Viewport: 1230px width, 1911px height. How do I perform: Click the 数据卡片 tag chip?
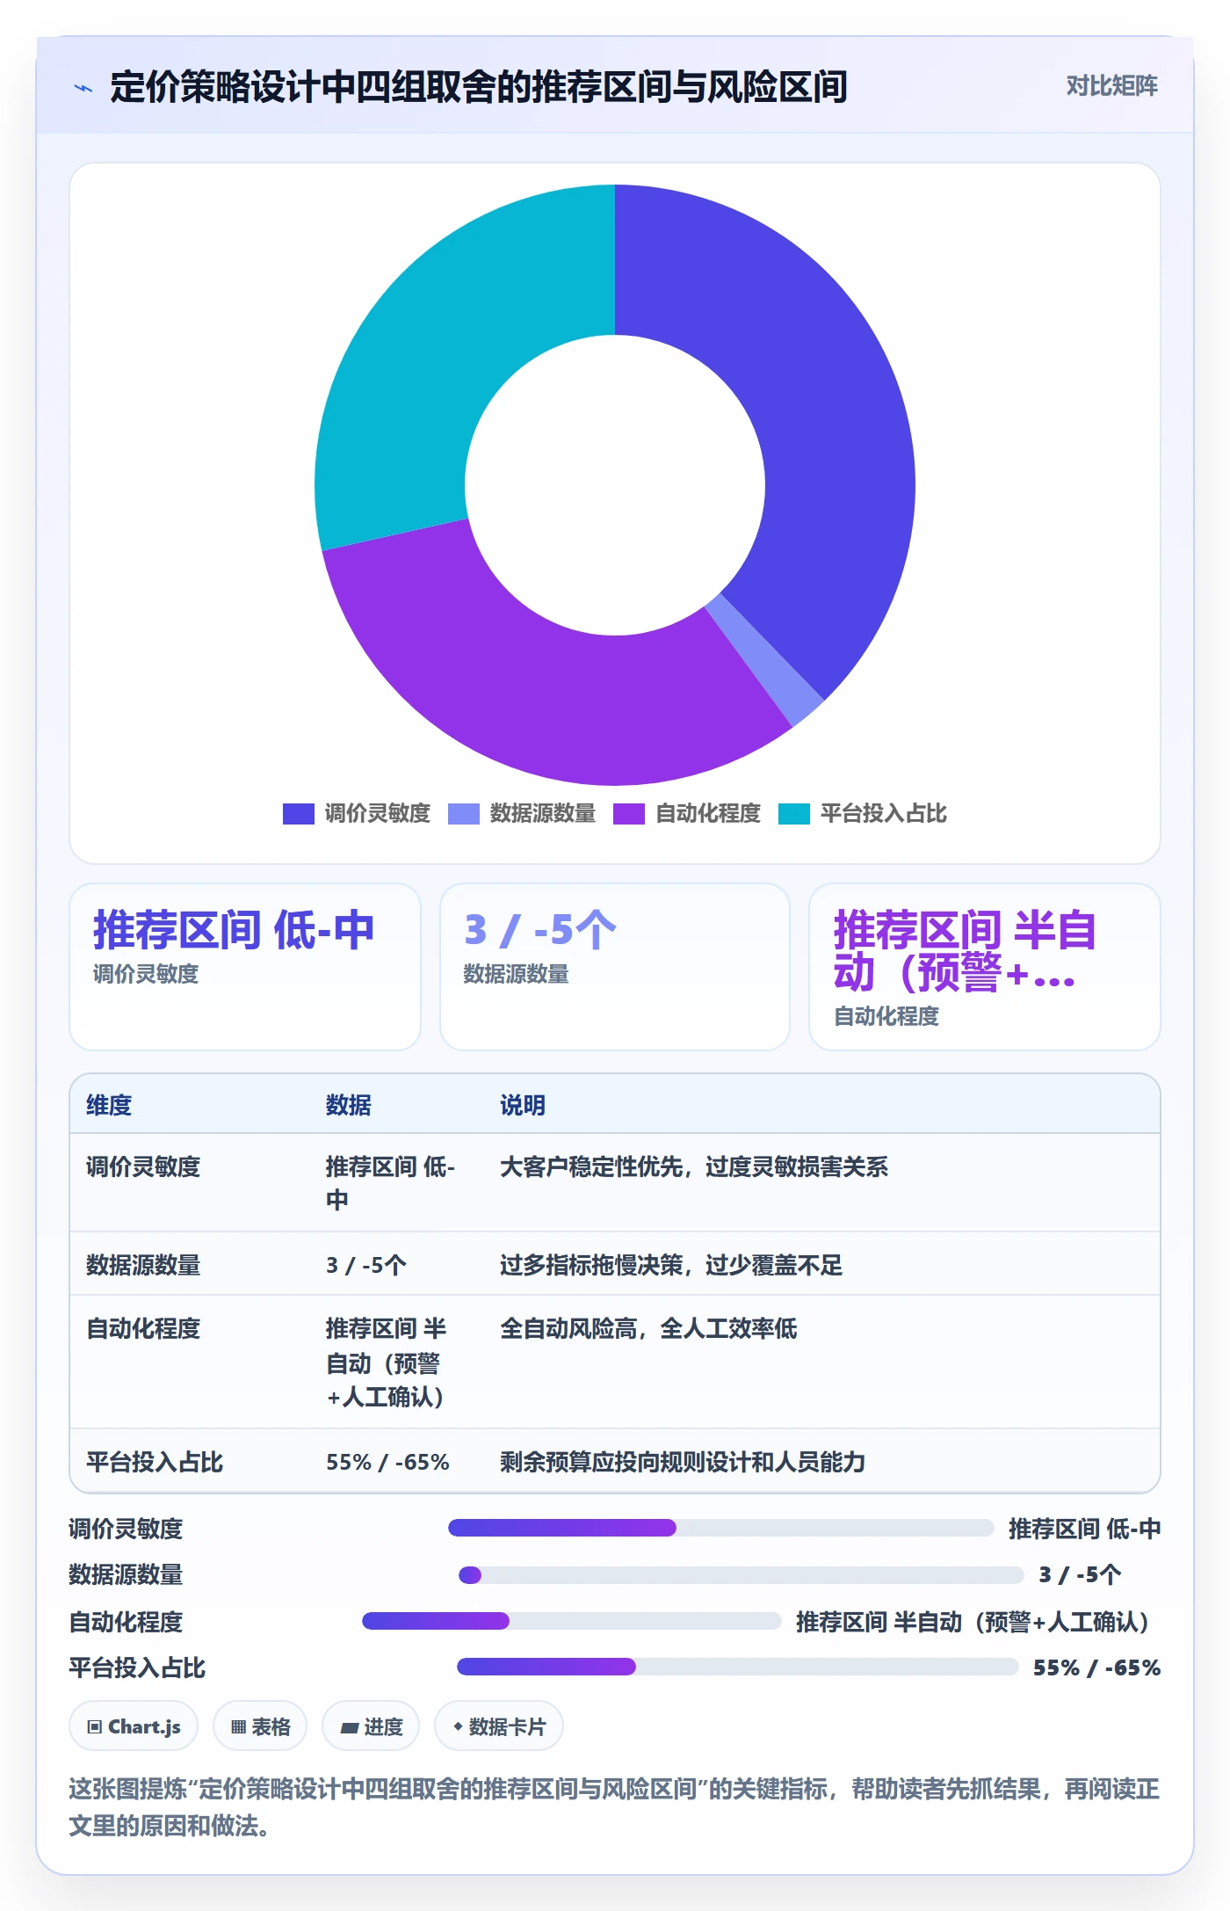point(499,1726)
